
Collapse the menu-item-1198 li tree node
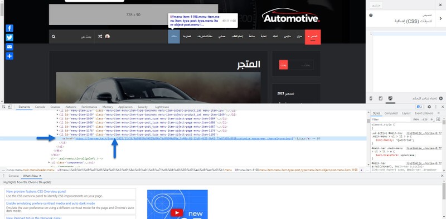(x=57, y=135)
